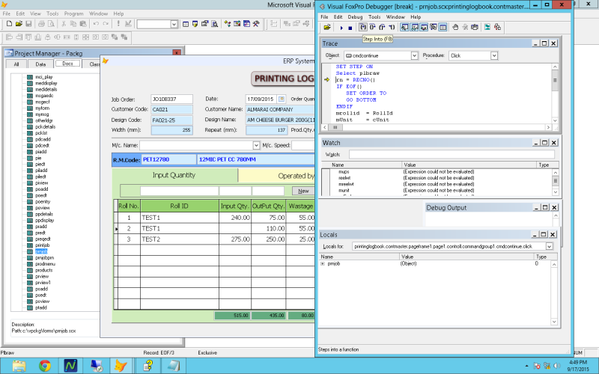
Task: Click the Step Into debugger icon
Action: coord(363,27)
